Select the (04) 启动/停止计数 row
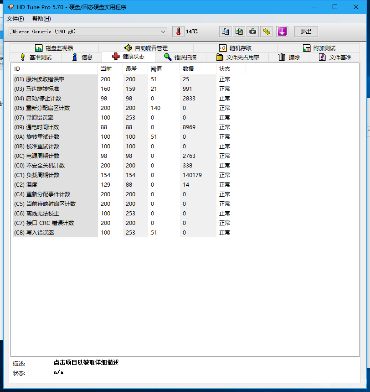 pyautogui.click(x=129, y=98)
